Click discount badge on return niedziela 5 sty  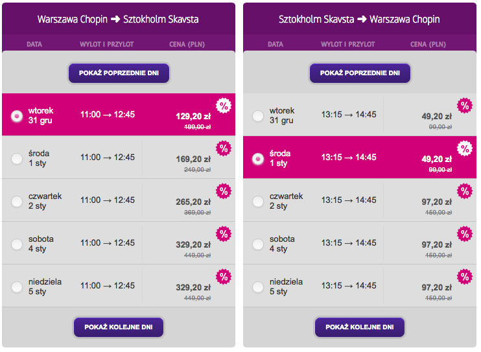tap(465, 277)
